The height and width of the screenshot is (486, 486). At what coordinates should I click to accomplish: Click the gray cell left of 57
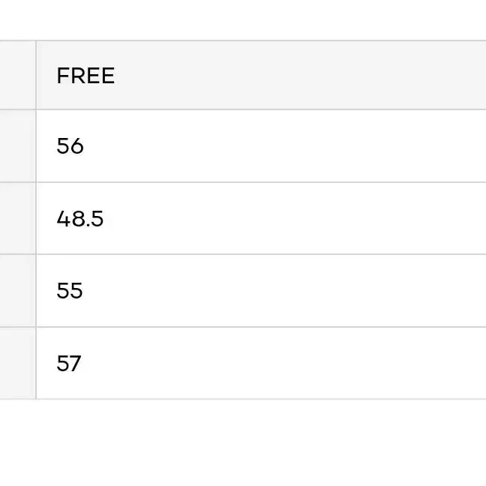[x=18, y=363]
